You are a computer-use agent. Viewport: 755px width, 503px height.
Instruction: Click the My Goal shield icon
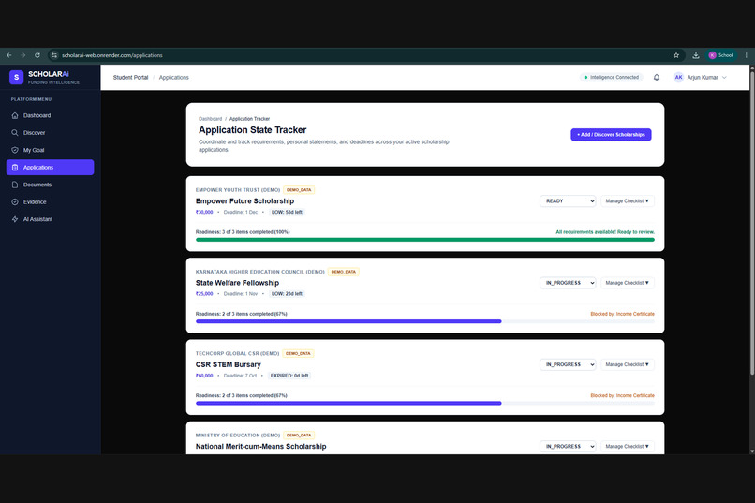tap(15, 150)
